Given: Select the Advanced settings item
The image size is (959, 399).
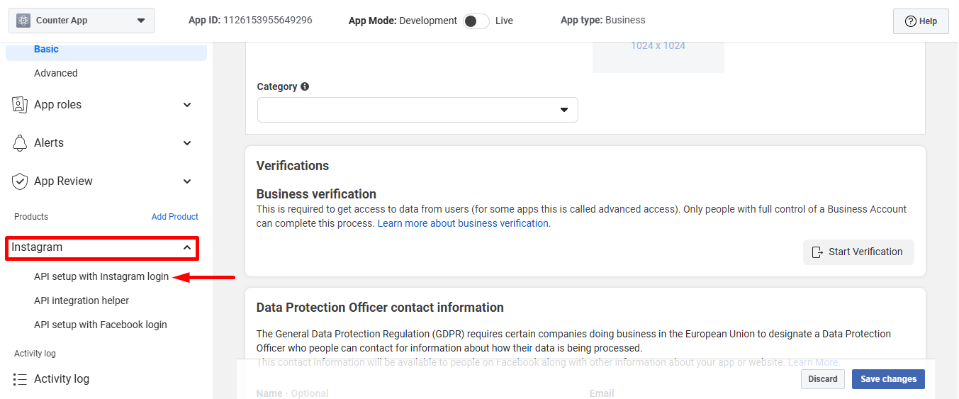Looking at the screenshot, I should [56, 73].
